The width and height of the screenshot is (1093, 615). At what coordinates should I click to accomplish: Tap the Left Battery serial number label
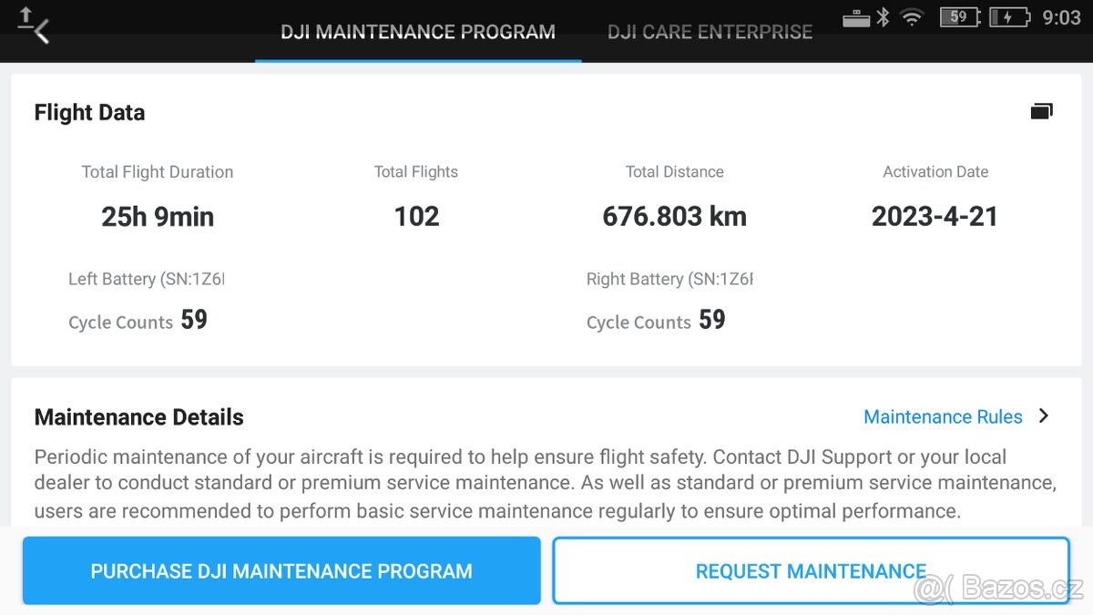point(146,279)
